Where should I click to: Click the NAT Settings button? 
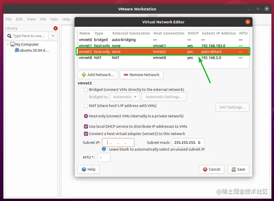tap(232, 107)
